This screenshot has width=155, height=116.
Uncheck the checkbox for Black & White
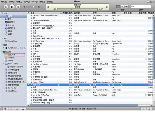tap(32, 36)
